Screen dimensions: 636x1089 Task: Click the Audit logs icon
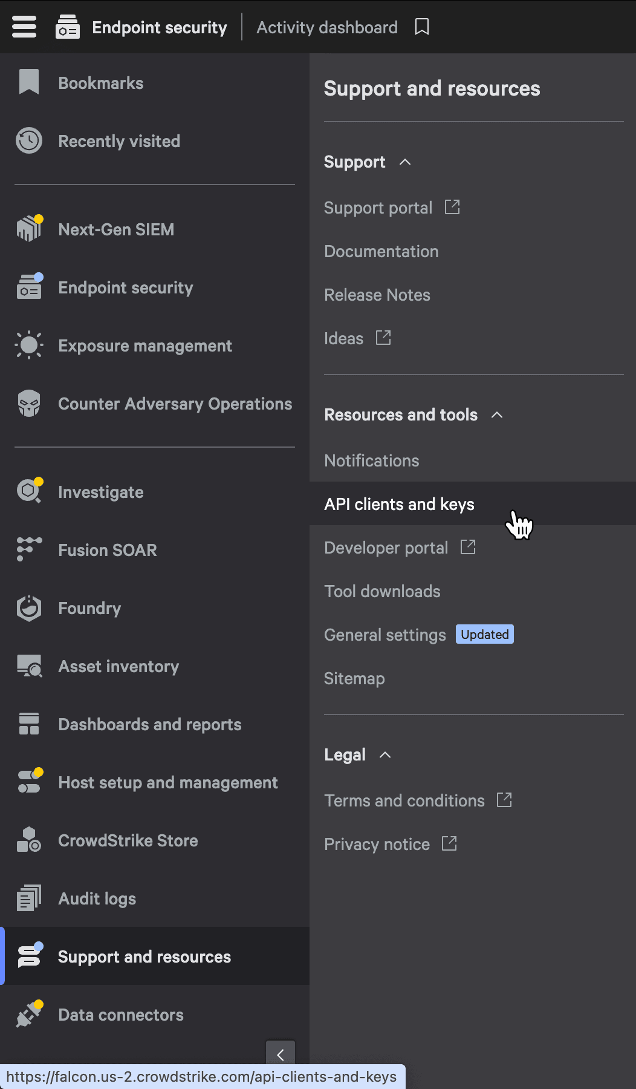pyautogui.click(x=29, y=898)
